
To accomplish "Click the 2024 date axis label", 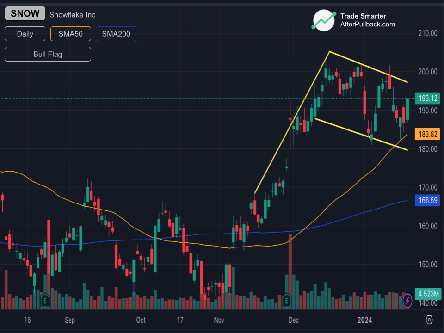I will (x=365, y=320).
